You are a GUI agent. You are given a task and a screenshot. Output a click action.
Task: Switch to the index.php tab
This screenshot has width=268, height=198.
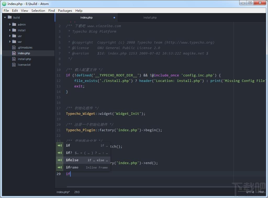coord(86,17)
